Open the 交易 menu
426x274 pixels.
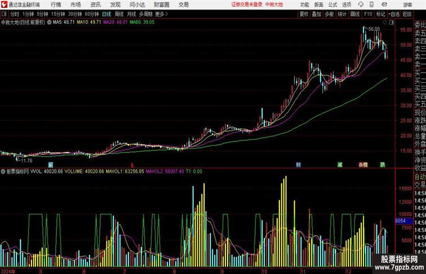[183, 5]
